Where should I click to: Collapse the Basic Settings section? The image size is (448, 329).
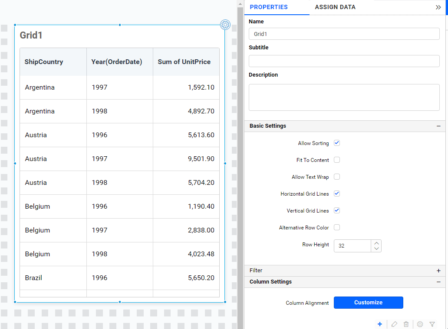[x=438, y=126]
